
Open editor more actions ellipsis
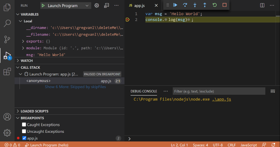[272, 5]
